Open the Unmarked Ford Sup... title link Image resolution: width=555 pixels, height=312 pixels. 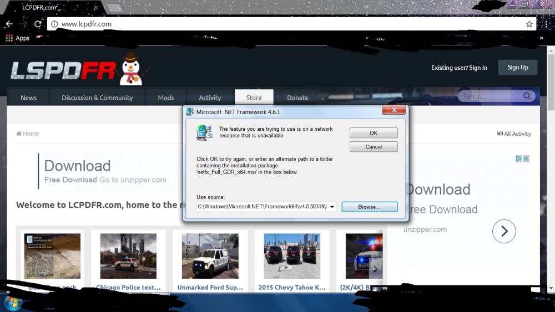click(x=210, y=287)
